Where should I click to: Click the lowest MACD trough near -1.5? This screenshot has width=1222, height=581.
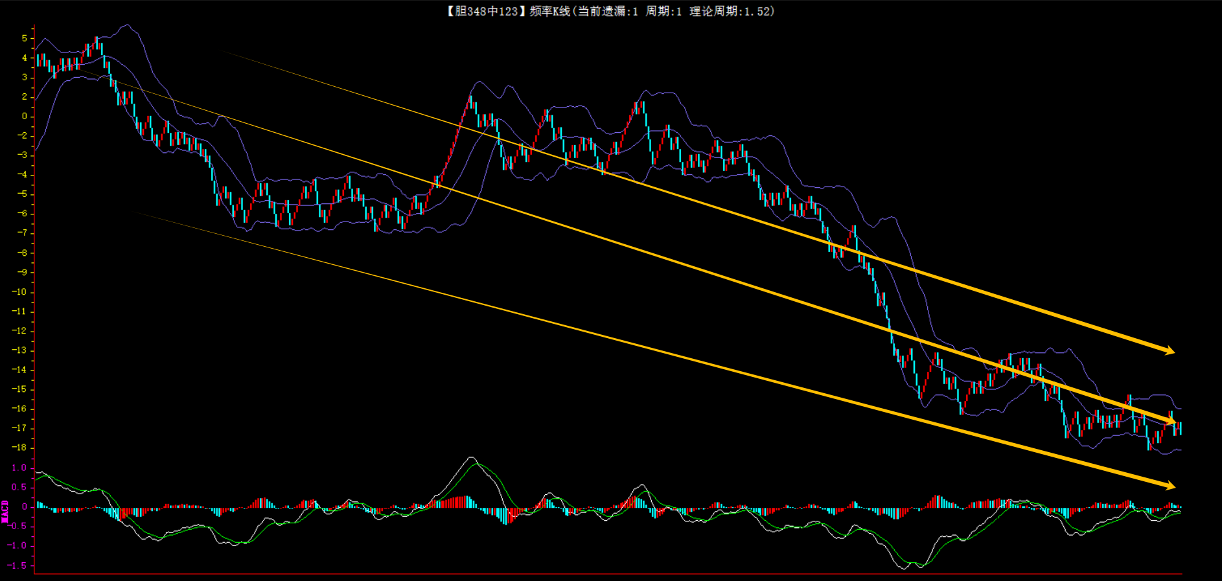pyautogui.click(x=906, y=568)
